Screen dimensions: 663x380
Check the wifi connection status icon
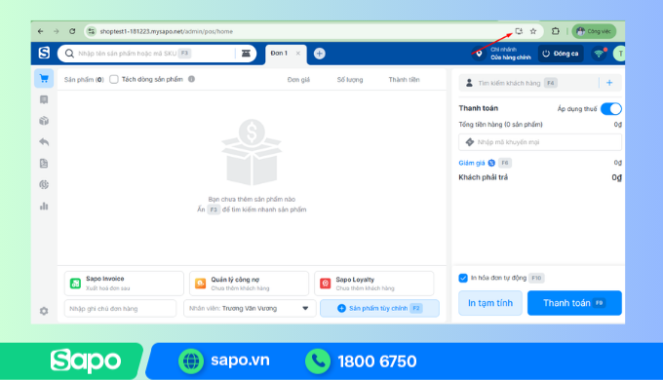pos(600,54)
